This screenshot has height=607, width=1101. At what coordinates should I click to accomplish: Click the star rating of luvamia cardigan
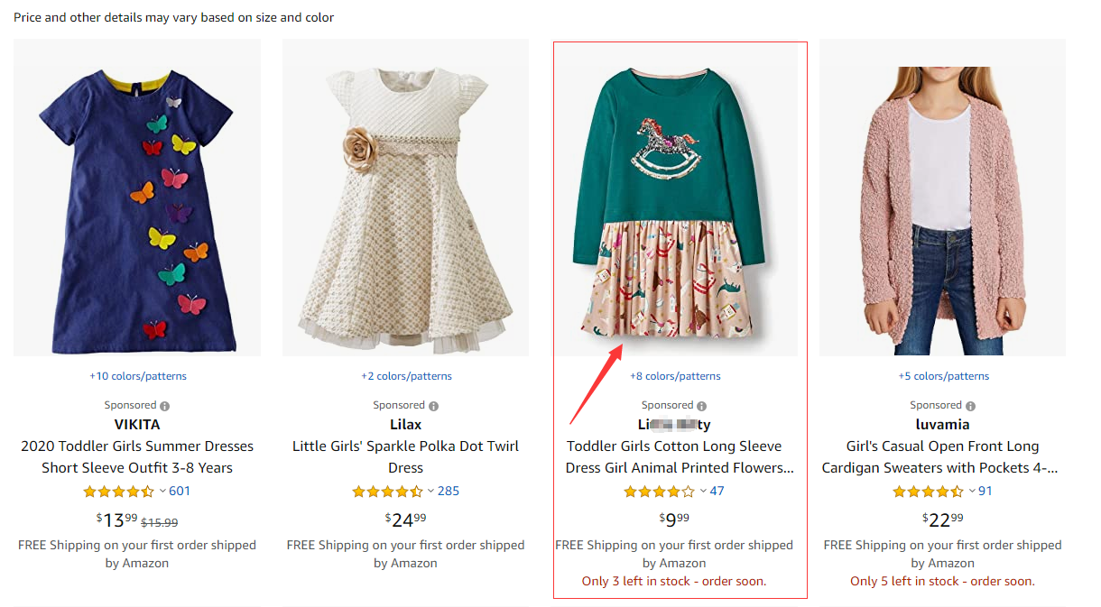(x=928, y=492)
